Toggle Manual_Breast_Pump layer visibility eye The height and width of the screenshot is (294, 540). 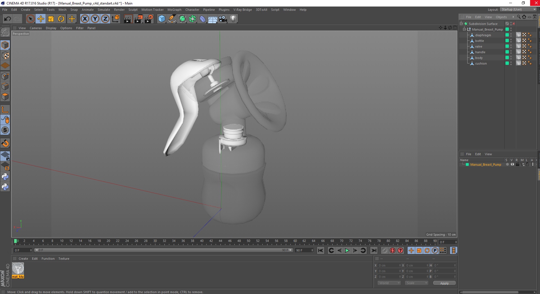[512, 164]
